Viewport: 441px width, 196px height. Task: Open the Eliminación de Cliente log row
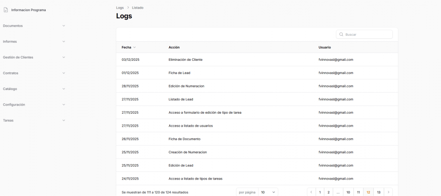click(185, 59)
